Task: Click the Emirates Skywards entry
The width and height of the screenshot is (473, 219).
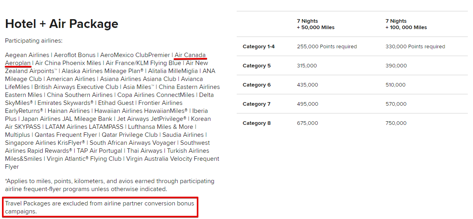Action: [65, 103]
